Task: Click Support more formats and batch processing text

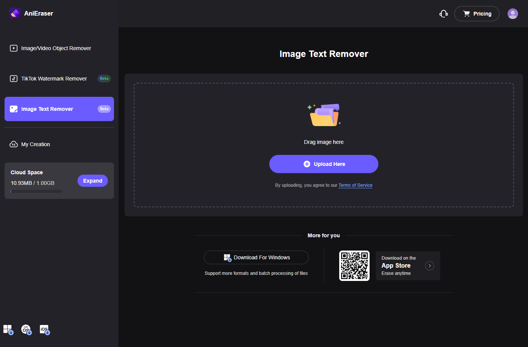Action: click(x=256, y=273)
